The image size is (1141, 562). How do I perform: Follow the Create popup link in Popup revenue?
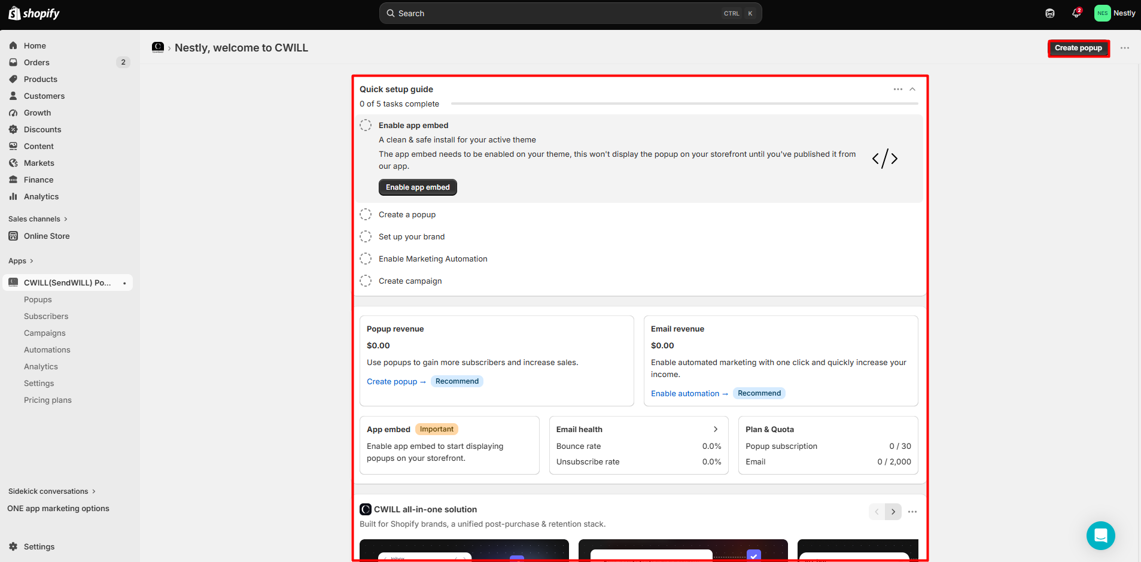(396, 381)
